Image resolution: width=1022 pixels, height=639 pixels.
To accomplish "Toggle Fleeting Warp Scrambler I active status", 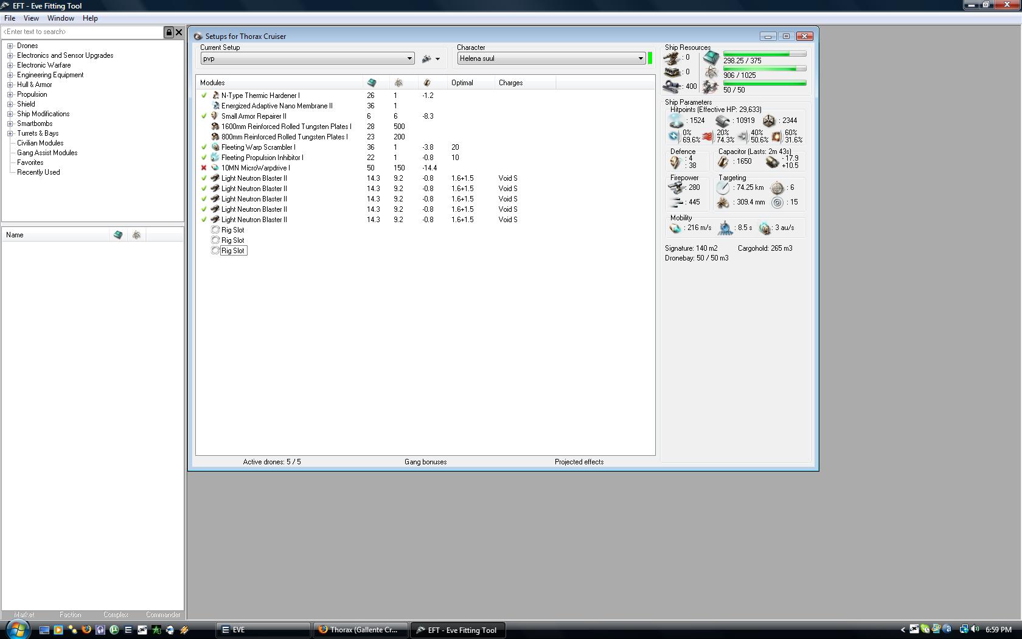I will (204, 147).
